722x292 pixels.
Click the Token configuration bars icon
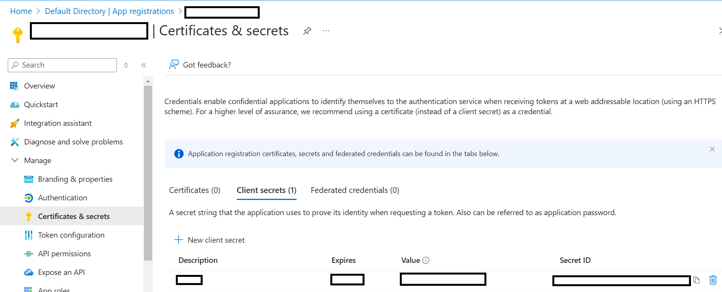click(29, 235)
